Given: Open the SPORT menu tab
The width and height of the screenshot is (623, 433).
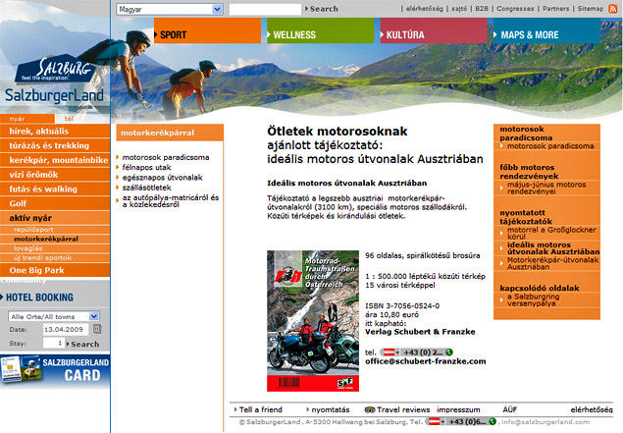Looking at the screenshot, I should [207, 30].
